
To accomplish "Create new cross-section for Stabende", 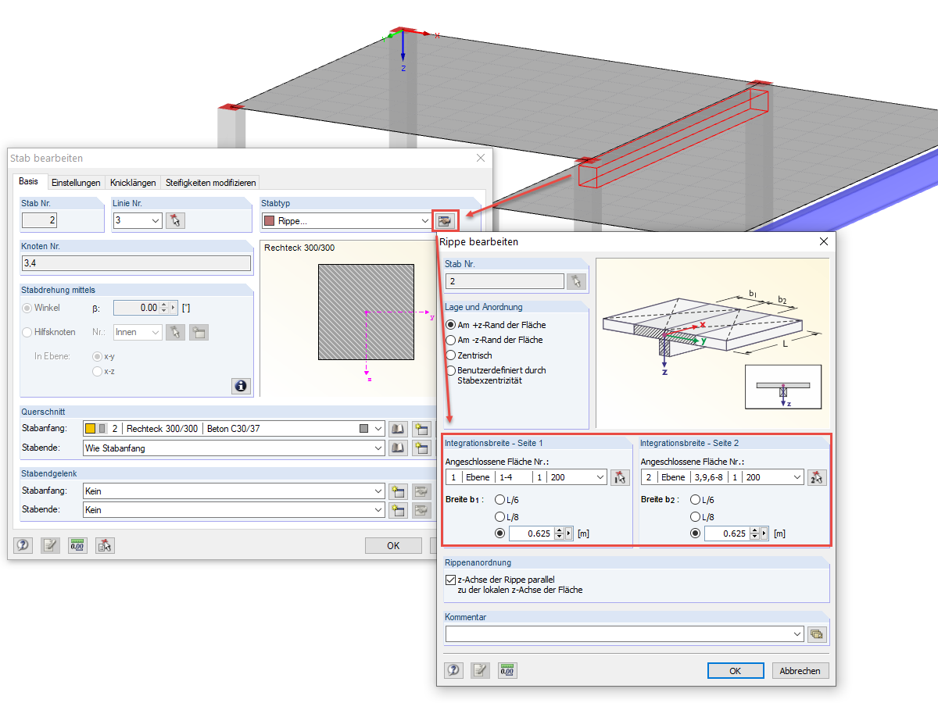I will coord(422,448).
